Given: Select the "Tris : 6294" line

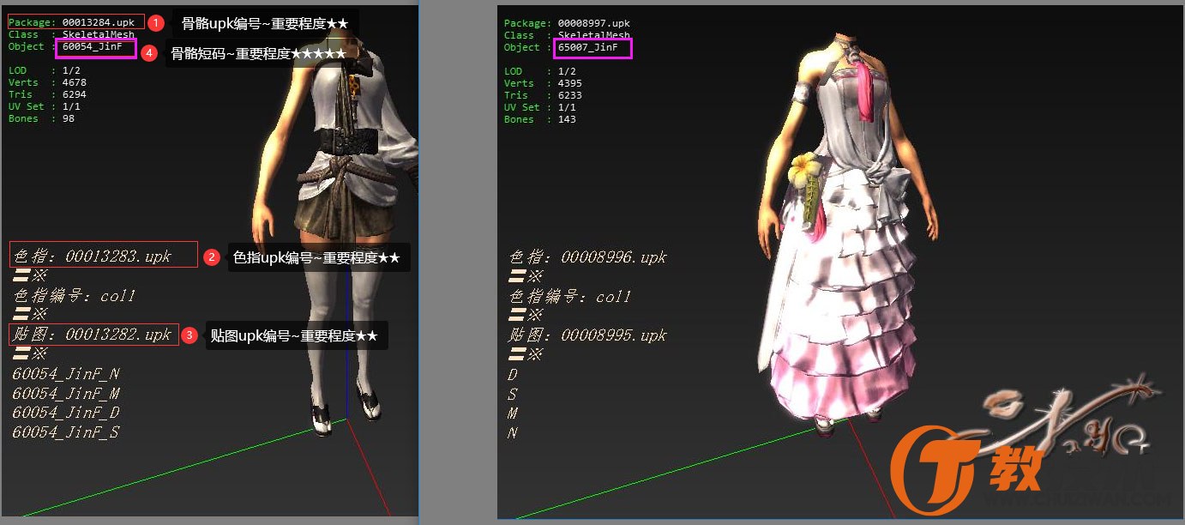Looking at the screenshot, I should click(47, 94).
